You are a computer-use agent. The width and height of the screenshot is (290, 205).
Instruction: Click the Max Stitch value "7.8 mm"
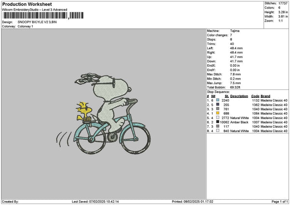click(235, 74)
